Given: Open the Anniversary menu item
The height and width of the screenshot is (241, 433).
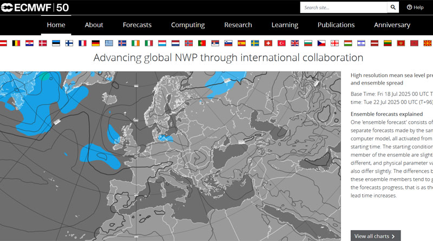Looking at the screenshot, I should pos(392,25).
